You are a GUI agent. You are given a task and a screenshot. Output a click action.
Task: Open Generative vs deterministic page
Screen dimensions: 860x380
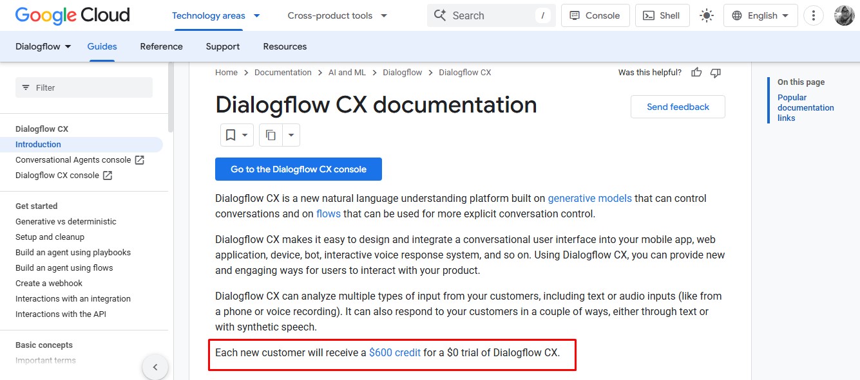coord(66,221)
